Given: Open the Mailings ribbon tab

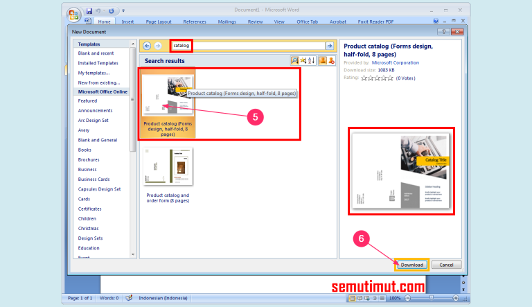Looking at the screenshot, I should click(x=227, y=21).
